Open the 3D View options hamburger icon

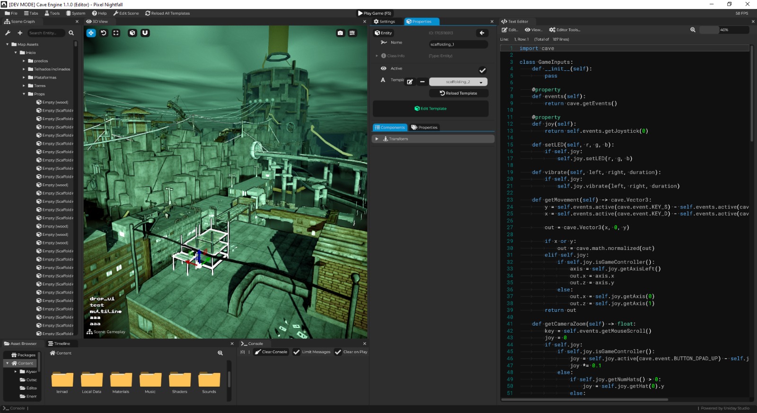[x=352, y=33]
